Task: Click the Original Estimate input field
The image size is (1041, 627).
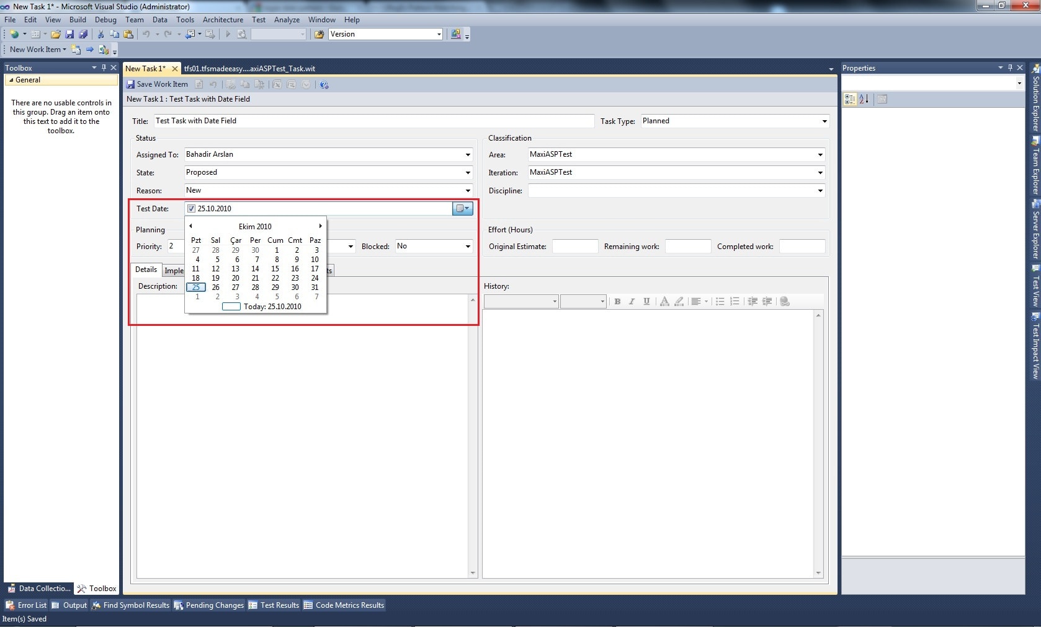Action: [x=575, y=247]
